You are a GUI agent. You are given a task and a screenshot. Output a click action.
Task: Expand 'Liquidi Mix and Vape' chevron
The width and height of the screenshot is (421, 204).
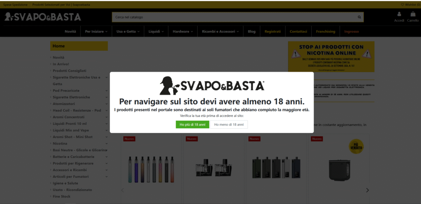106,131
